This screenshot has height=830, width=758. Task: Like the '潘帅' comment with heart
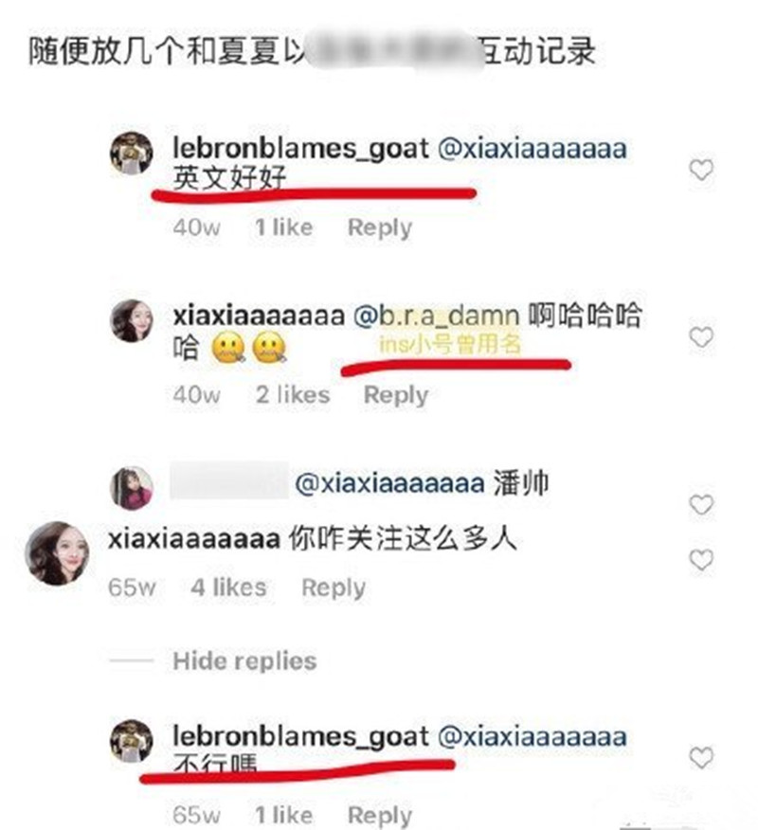pyautogui.click(x=701, y=504)
